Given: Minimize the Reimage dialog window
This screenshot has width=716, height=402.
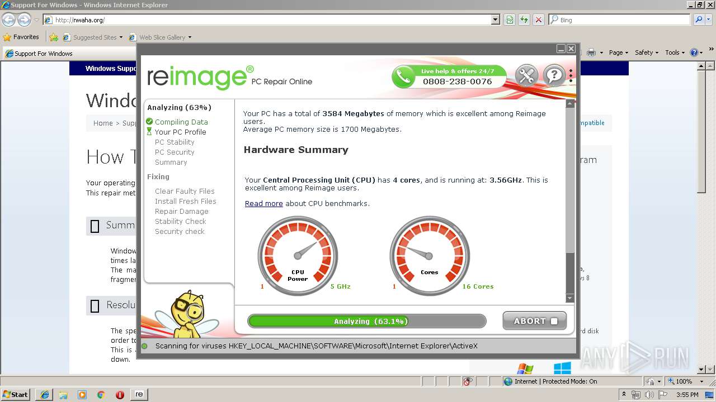Looking at the screenshot, I should pos(561,49).
